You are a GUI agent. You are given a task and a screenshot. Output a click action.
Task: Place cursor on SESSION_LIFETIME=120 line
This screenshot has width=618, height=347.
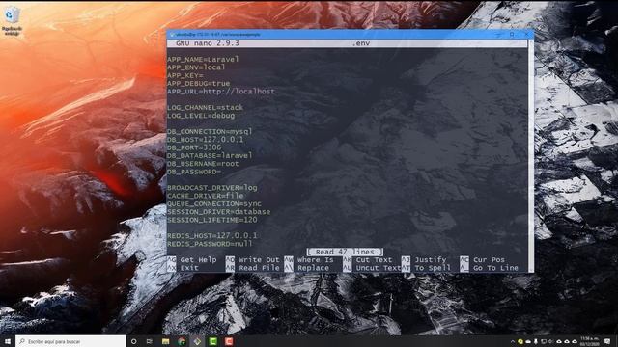(212, 220)
